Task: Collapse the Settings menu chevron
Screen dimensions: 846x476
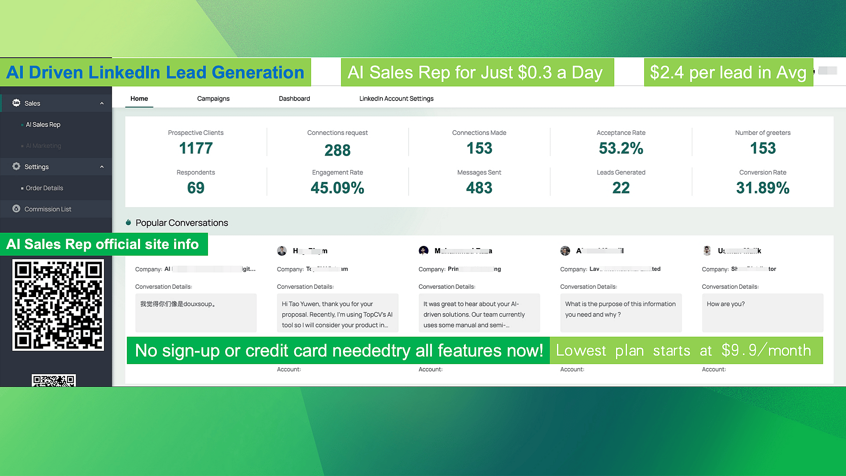Action: pyautogui.click(x=102, y=167)
